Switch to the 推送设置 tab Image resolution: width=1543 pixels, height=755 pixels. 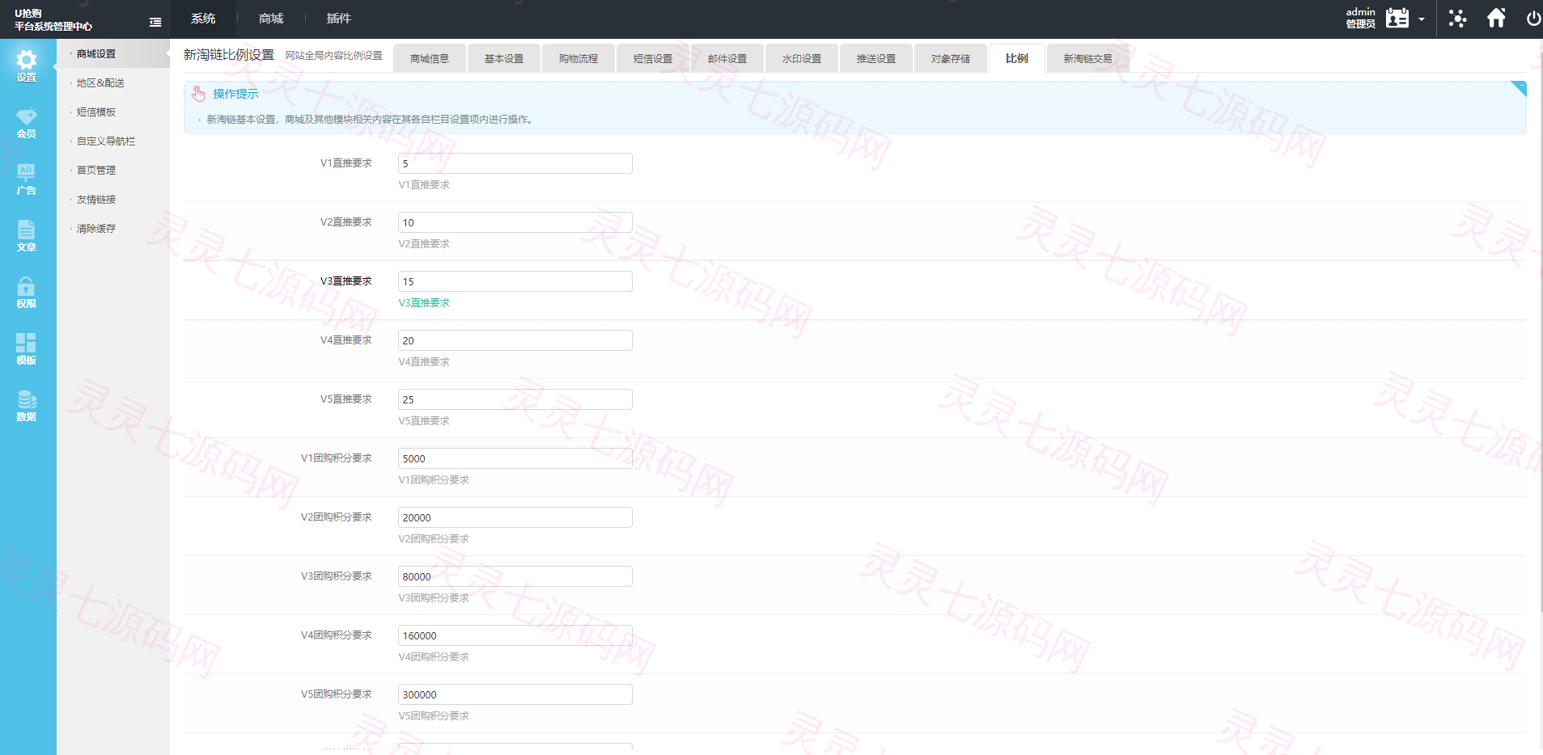[876, 58]
